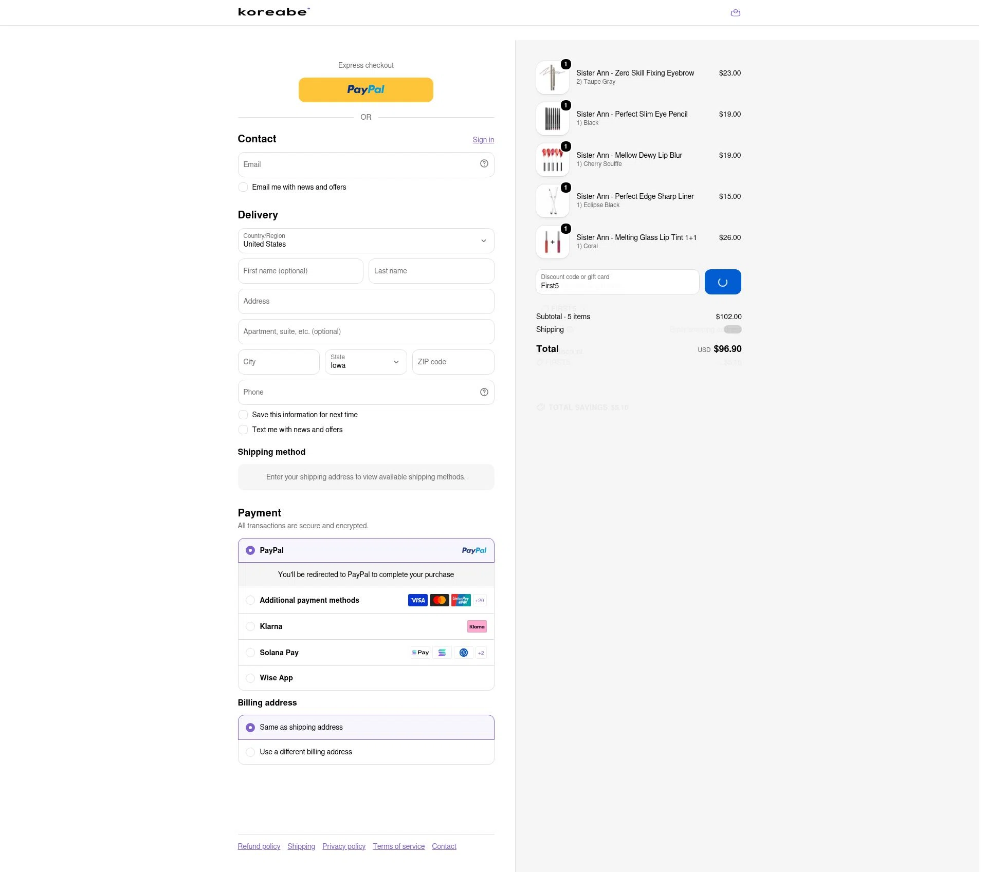Click the UnionPay card icon
This screenshot has height=872, width=987.
coord(461,600)
